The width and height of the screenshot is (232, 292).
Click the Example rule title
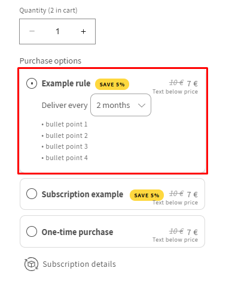tap(66, 83)
